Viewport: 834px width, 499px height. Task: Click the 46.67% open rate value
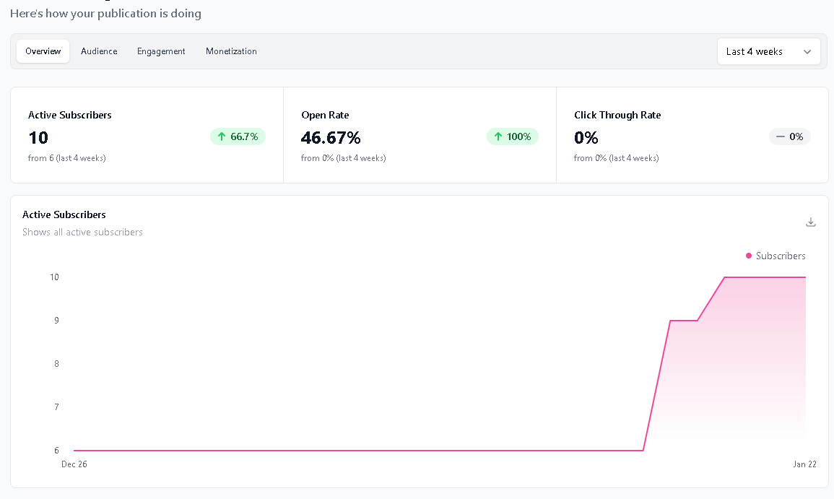331,138
